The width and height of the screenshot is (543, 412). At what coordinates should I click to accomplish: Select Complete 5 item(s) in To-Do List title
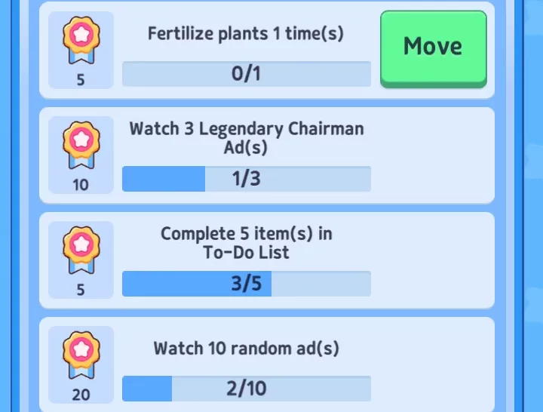247,242
